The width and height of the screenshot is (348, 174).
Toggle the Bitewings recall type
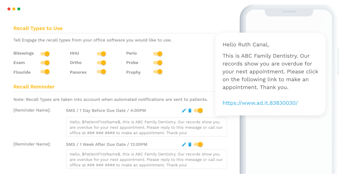45,54
